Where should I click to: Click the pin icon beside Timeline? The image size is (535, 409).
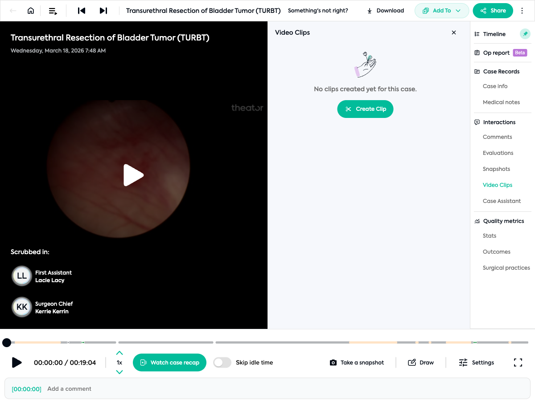[525, 34]
